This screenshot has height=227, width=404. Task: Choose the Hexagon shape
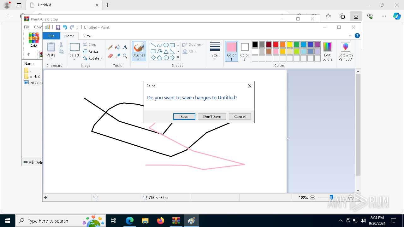click(166, 58)
